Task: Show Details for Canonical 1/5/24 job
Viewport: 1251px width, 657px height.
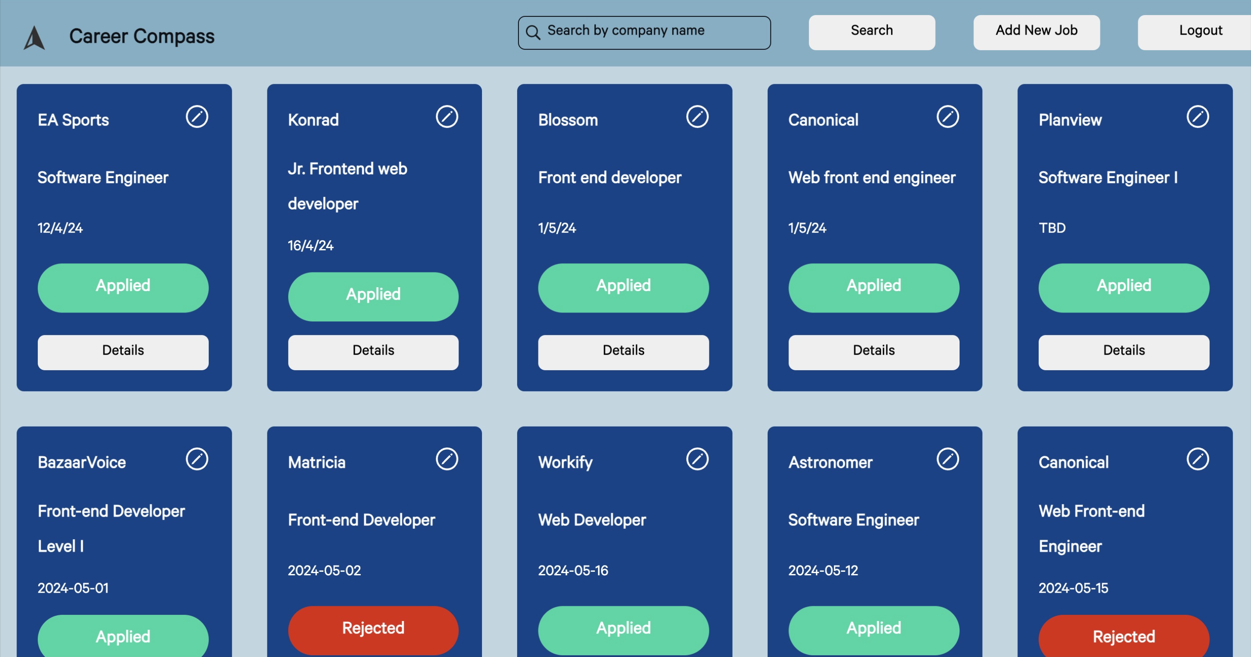Action: click(874, 352)
